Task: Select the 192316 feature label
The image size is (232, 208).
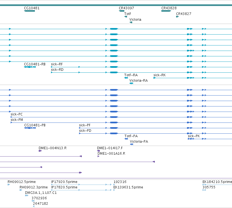Action: point(120,182)
